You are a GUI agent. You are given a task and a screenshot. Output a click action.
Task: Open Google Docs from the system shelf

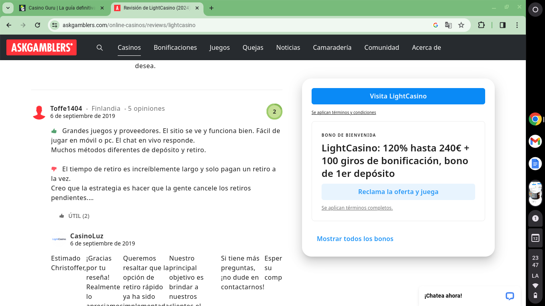(x=535, y=163)
